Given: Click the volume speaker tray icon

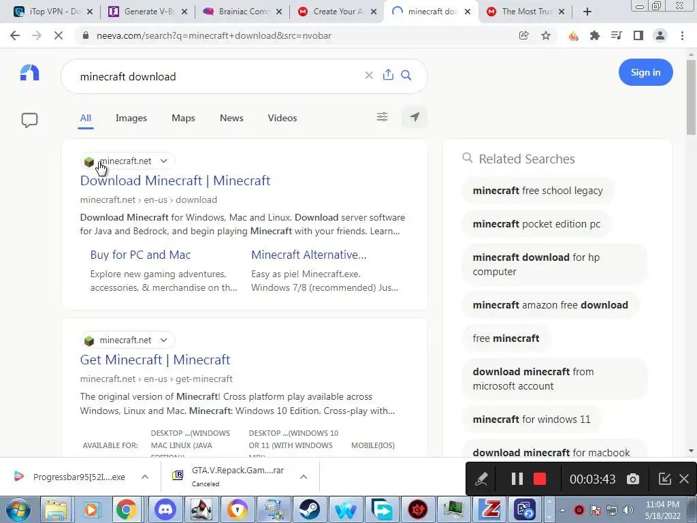Looking at the screenshot, I should pyautogui.click(x=628, y=510).
